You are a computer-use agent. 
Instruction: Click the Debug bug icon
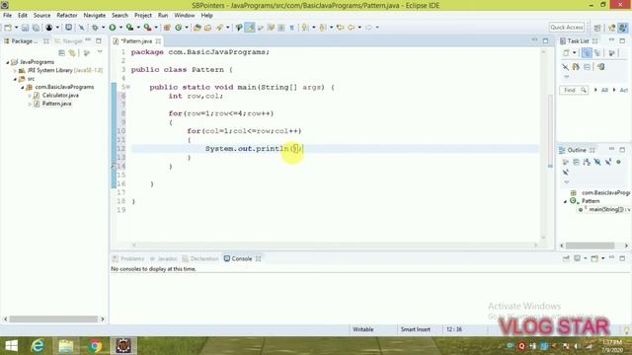(x=95, y=28)
